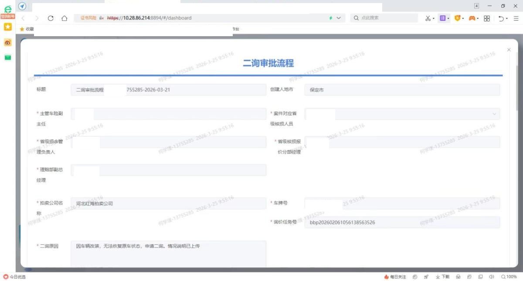The width and height of the screenshot is (523, 281).
Task: Click the scissors screenshot tool icon
Action: pos(428,18)
